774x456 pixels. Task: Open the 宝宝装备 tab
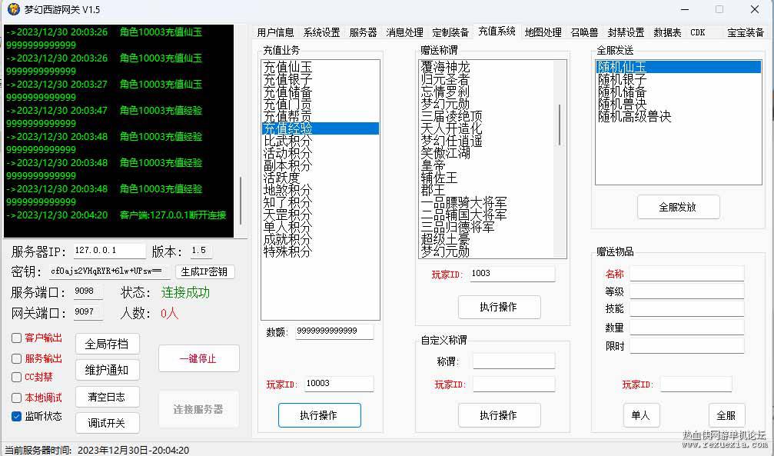point(746,32)
